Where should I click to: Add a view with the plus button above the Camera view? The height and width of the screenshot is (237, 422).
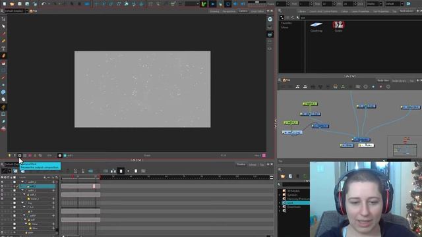(x=268, y=11)
